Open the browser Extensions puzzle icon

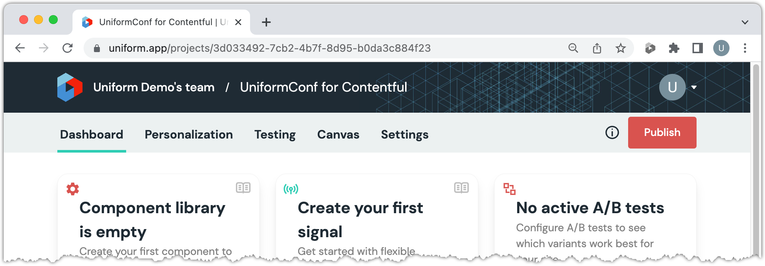[674, 48]
